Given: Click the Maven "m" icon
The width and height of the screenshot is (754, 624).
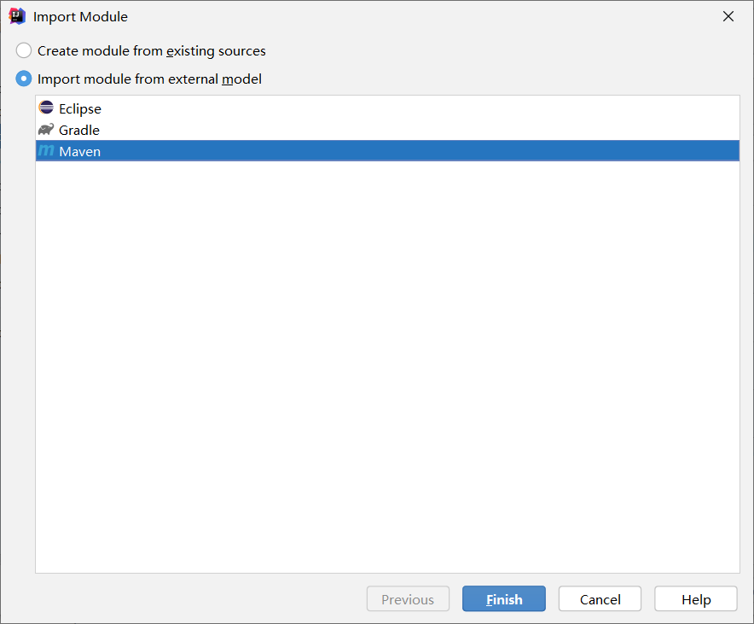Looking at the screenshot, I should pos(47,150).
